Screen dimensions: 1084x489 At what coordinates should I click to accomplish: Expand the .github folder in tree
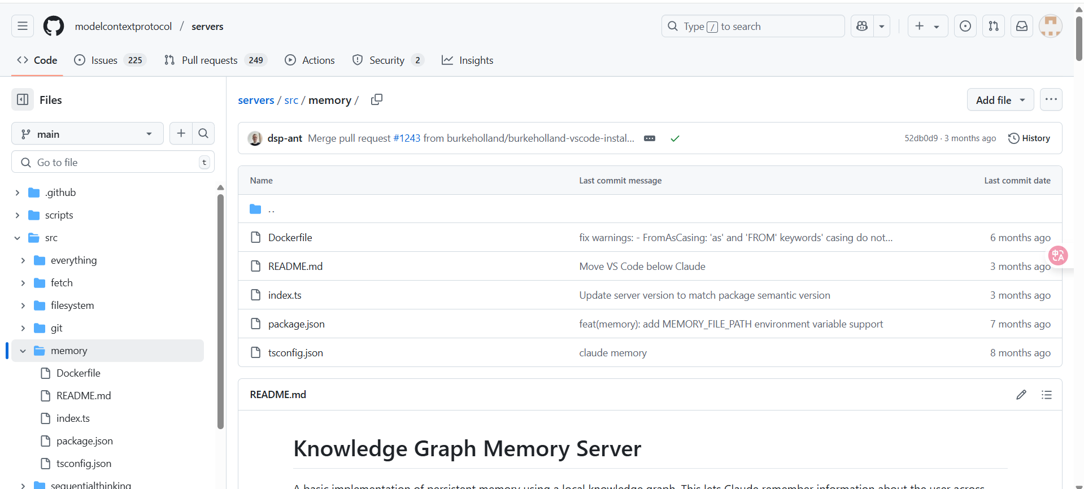point(18,193)
